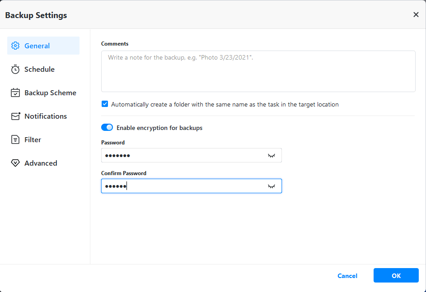The height and width of the screenshot is (292, 426).
Task: Click the Advanced diamond icon
Action: [15, 163]
